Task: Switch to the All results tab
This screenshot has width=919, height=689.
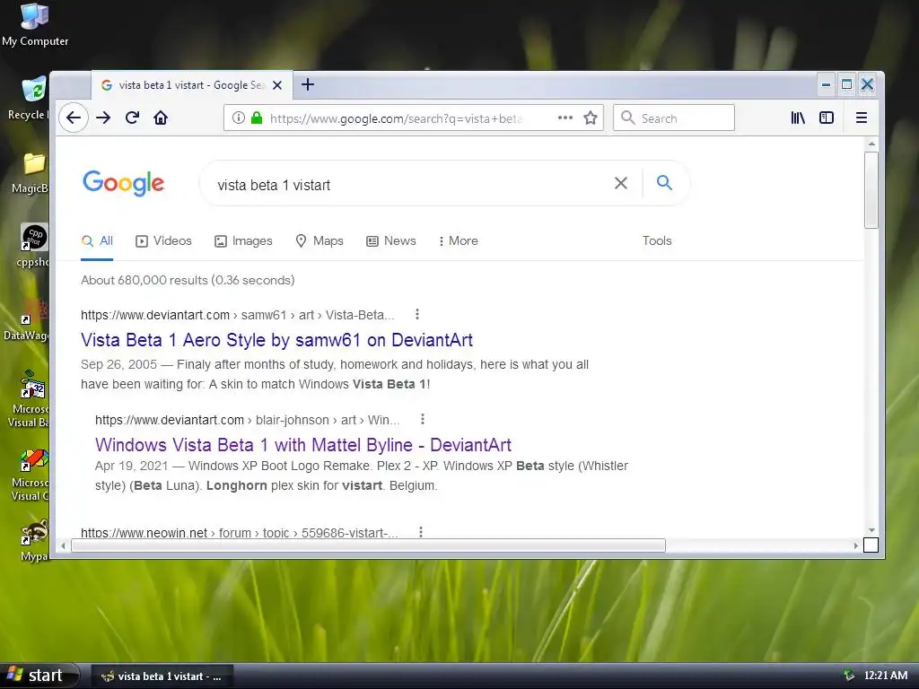Action: 97,240
